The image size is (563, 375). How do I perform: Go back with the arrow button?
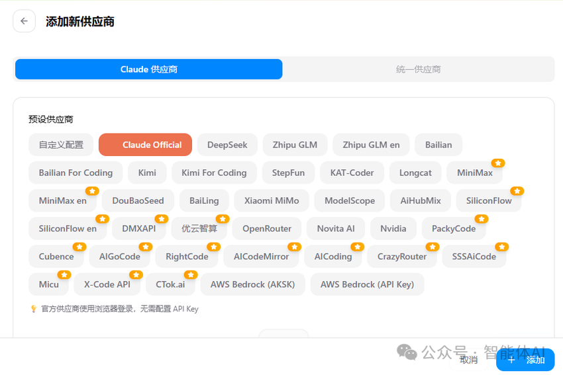(x=24, y=21)
